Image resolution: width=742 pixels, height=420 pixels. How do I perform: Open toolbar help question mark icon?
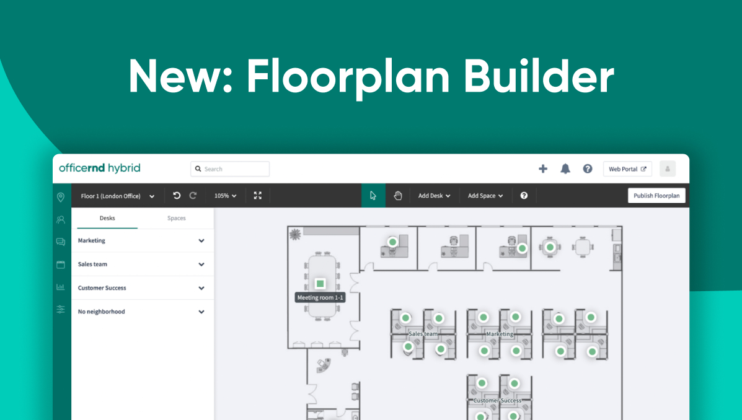click(x=524, y=195)
